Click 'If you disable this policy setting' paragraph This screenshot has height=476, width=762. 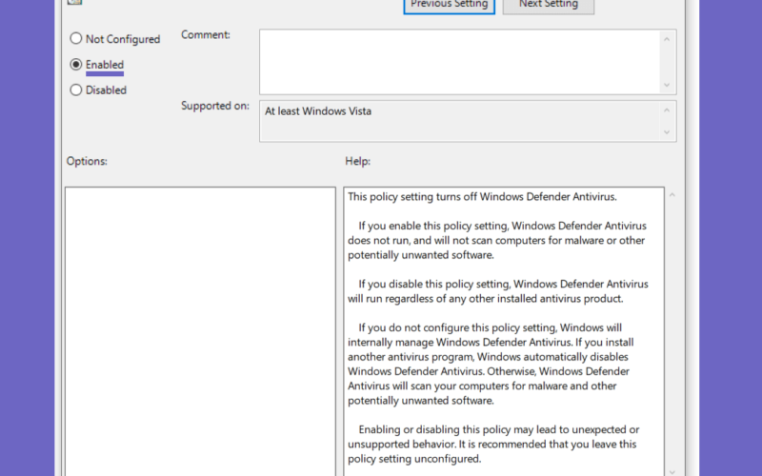[x=498, y=291]
